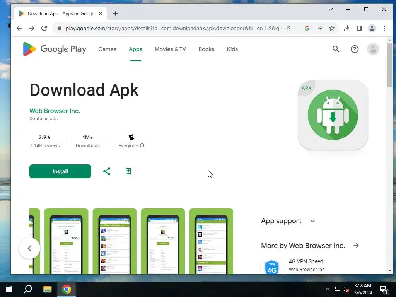Click the Everyone content rating info icon

[142, 145]
